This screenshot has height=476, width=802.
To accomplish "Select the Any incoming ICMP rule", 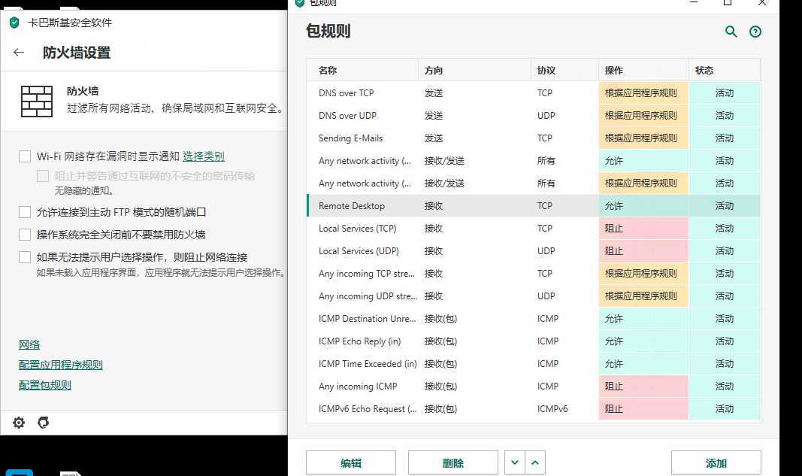I will pyautogui.click(x=534, y=386).
